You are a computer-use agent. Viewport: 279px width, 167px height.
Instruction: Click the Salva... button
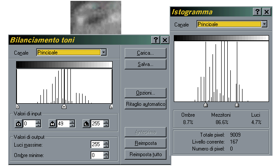(x=146, y=64)
